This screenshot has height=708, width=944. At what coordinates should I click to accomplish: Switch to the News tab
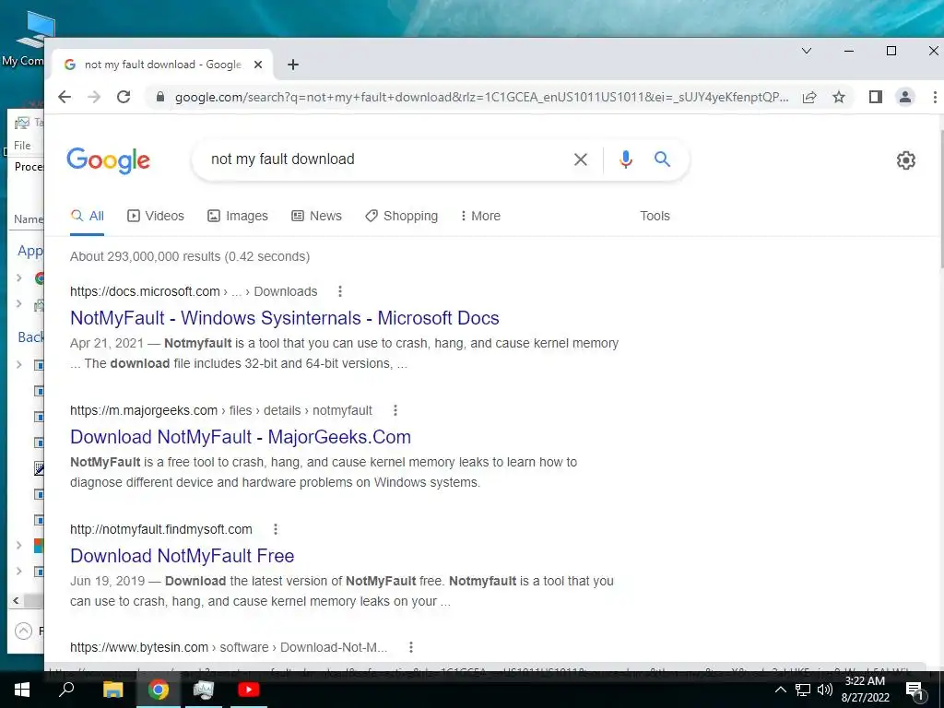[x=317, y=216]
